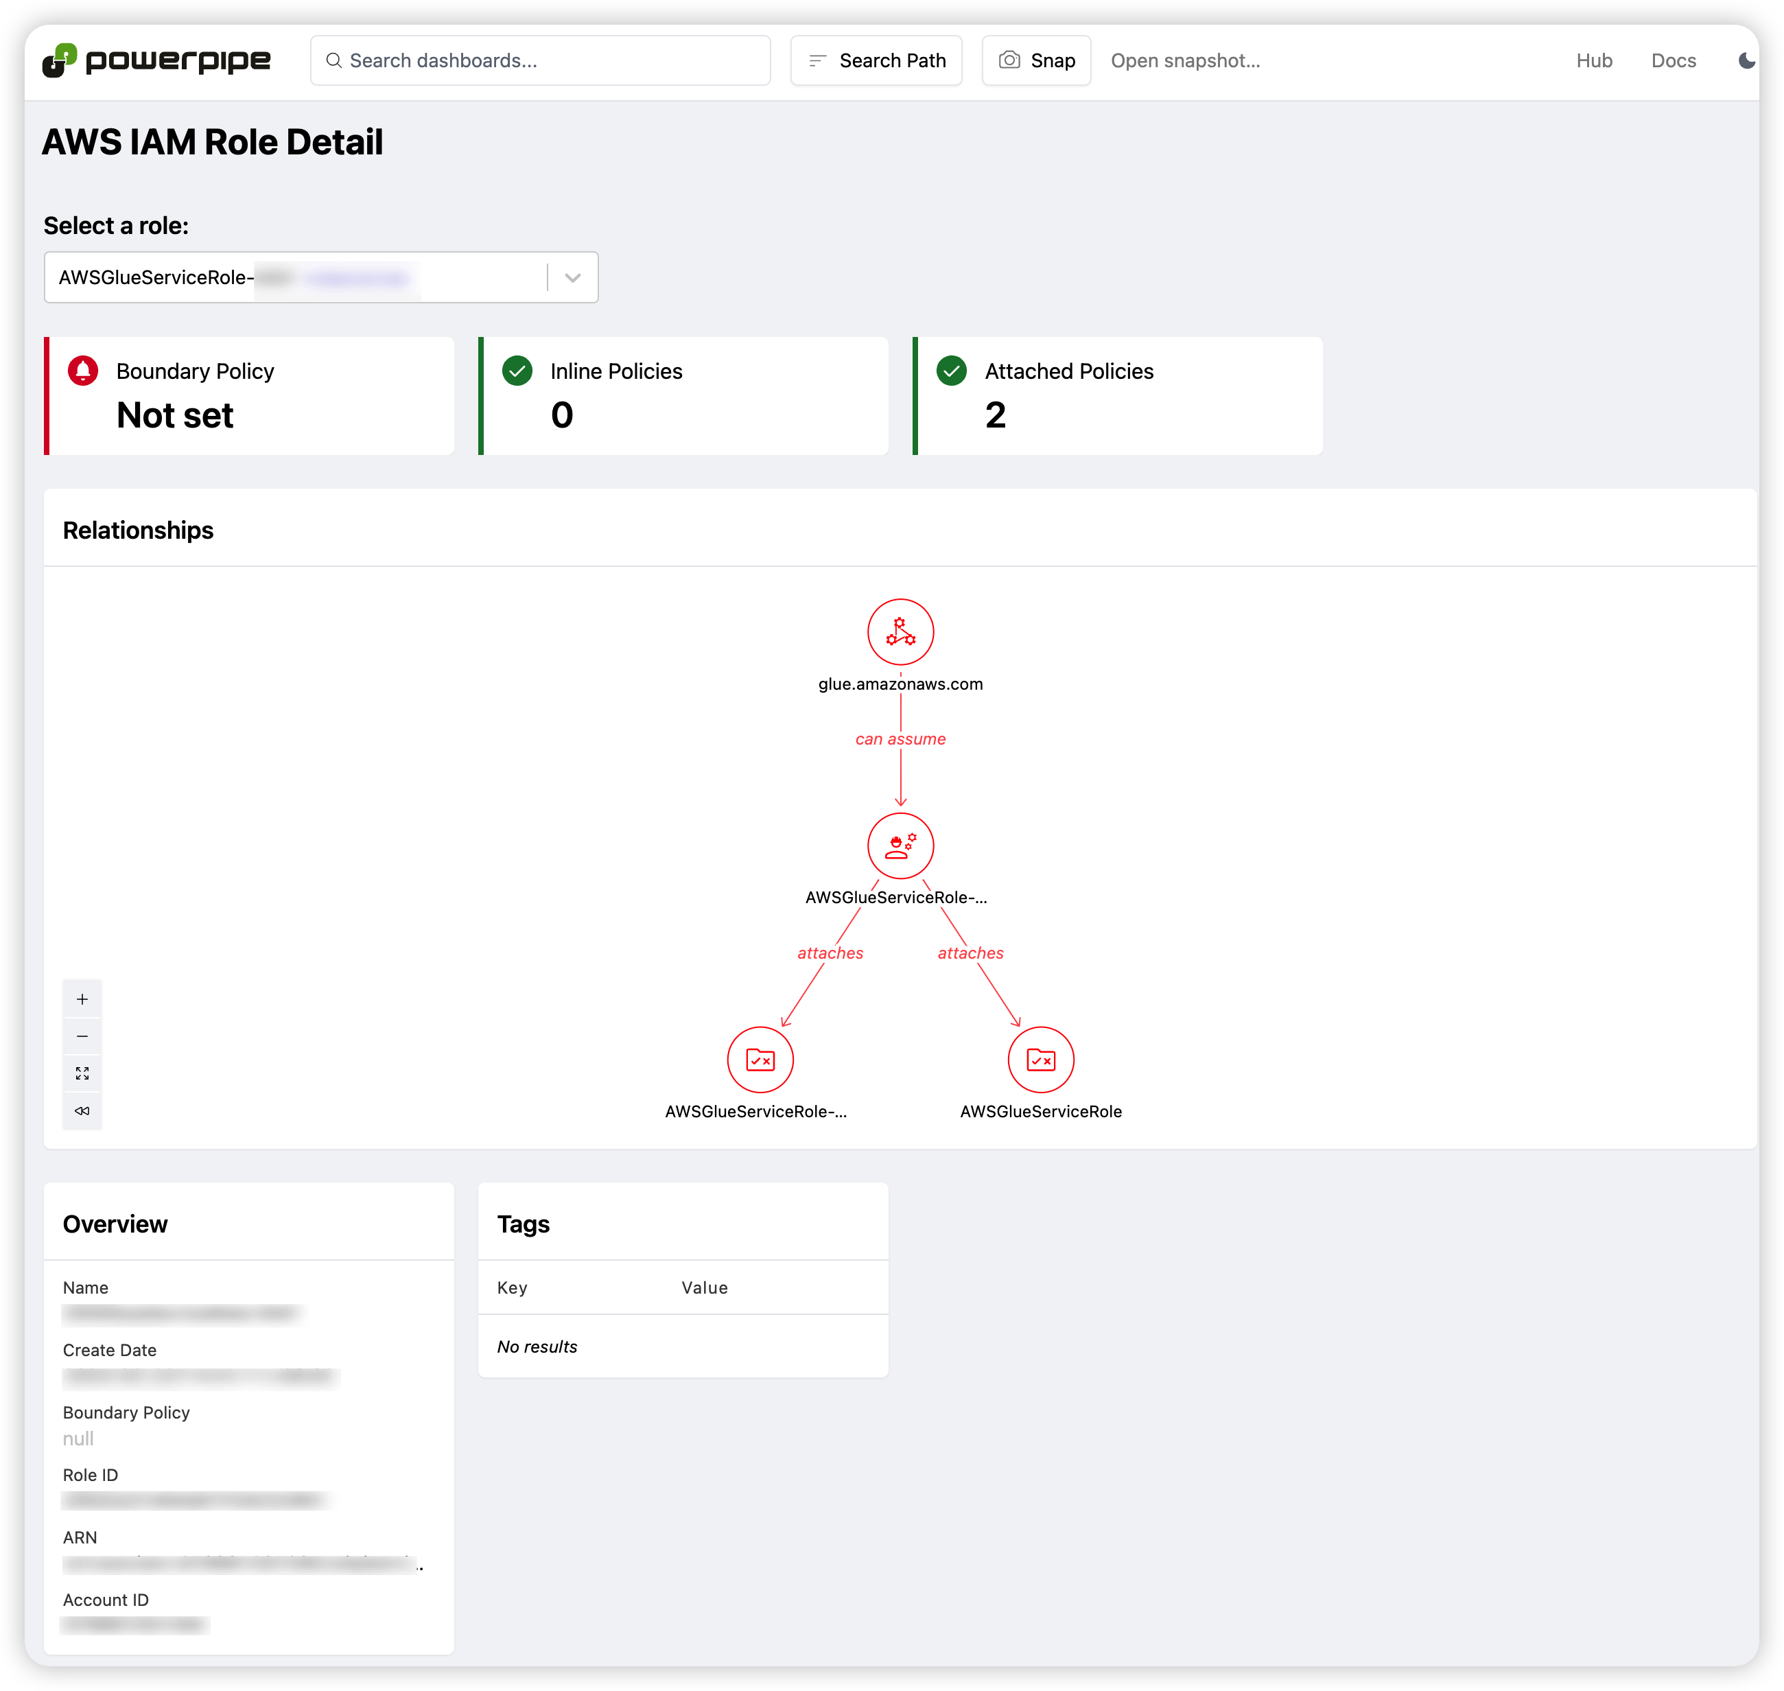
Task: Click the AWSGlueServiceRole managed policy node
Action: (x=1041, y=1059)
